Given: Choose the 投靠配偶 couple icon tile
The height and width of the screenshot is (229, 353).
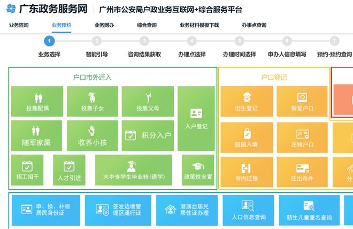Looking at the screenshot, I should click(x=37, y=101).
